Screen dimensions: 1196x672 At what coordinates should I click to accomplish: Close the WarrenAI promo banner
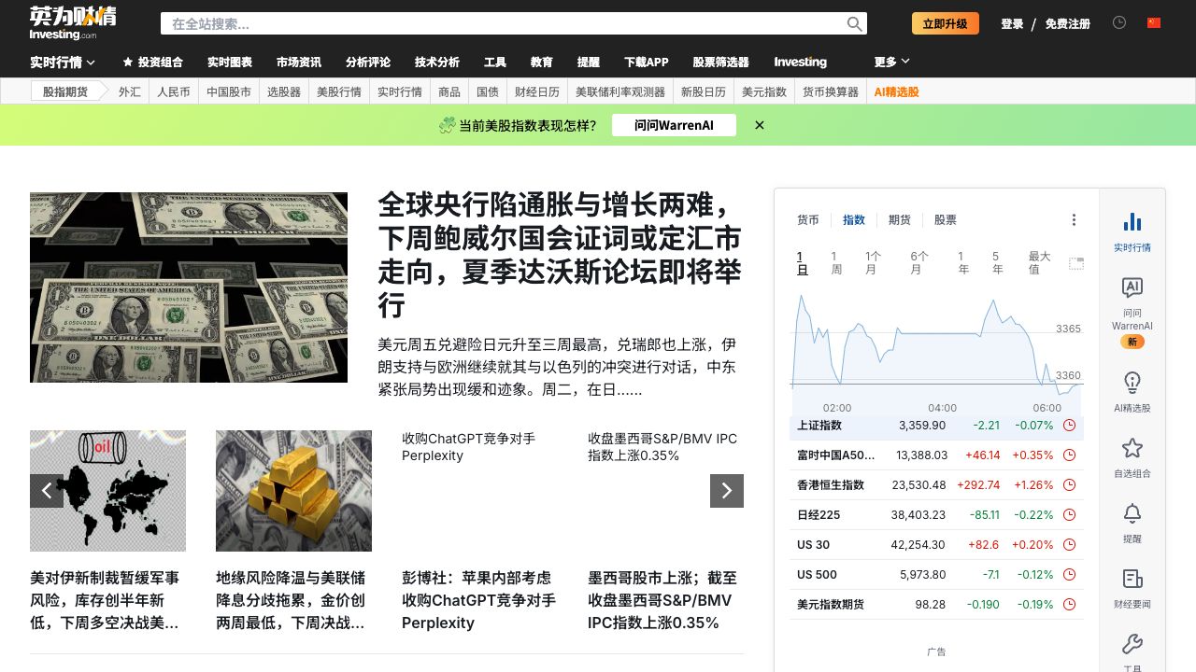point(760,125)
